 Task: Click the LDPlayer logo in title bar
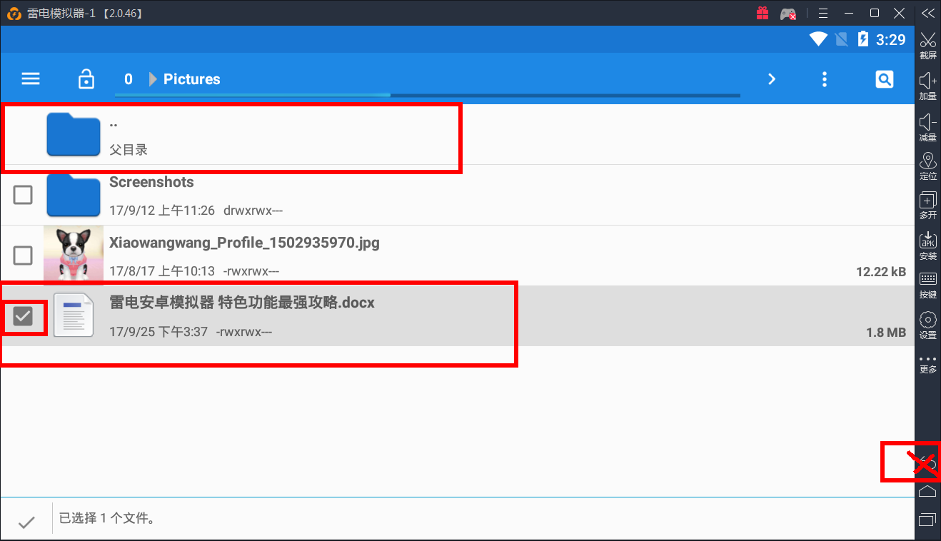tap(14, 14)
